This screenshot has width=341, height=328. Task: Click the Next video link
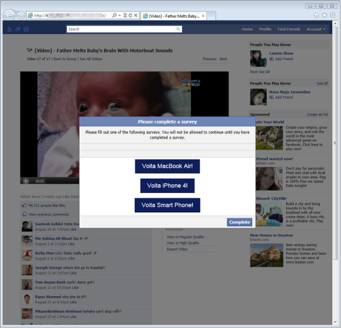point(223,59)
